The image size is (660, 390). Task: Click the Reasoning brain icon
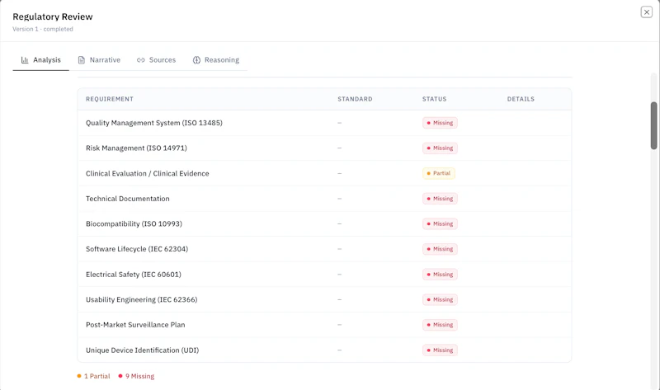pyautogui.click(x=196, y=60)
